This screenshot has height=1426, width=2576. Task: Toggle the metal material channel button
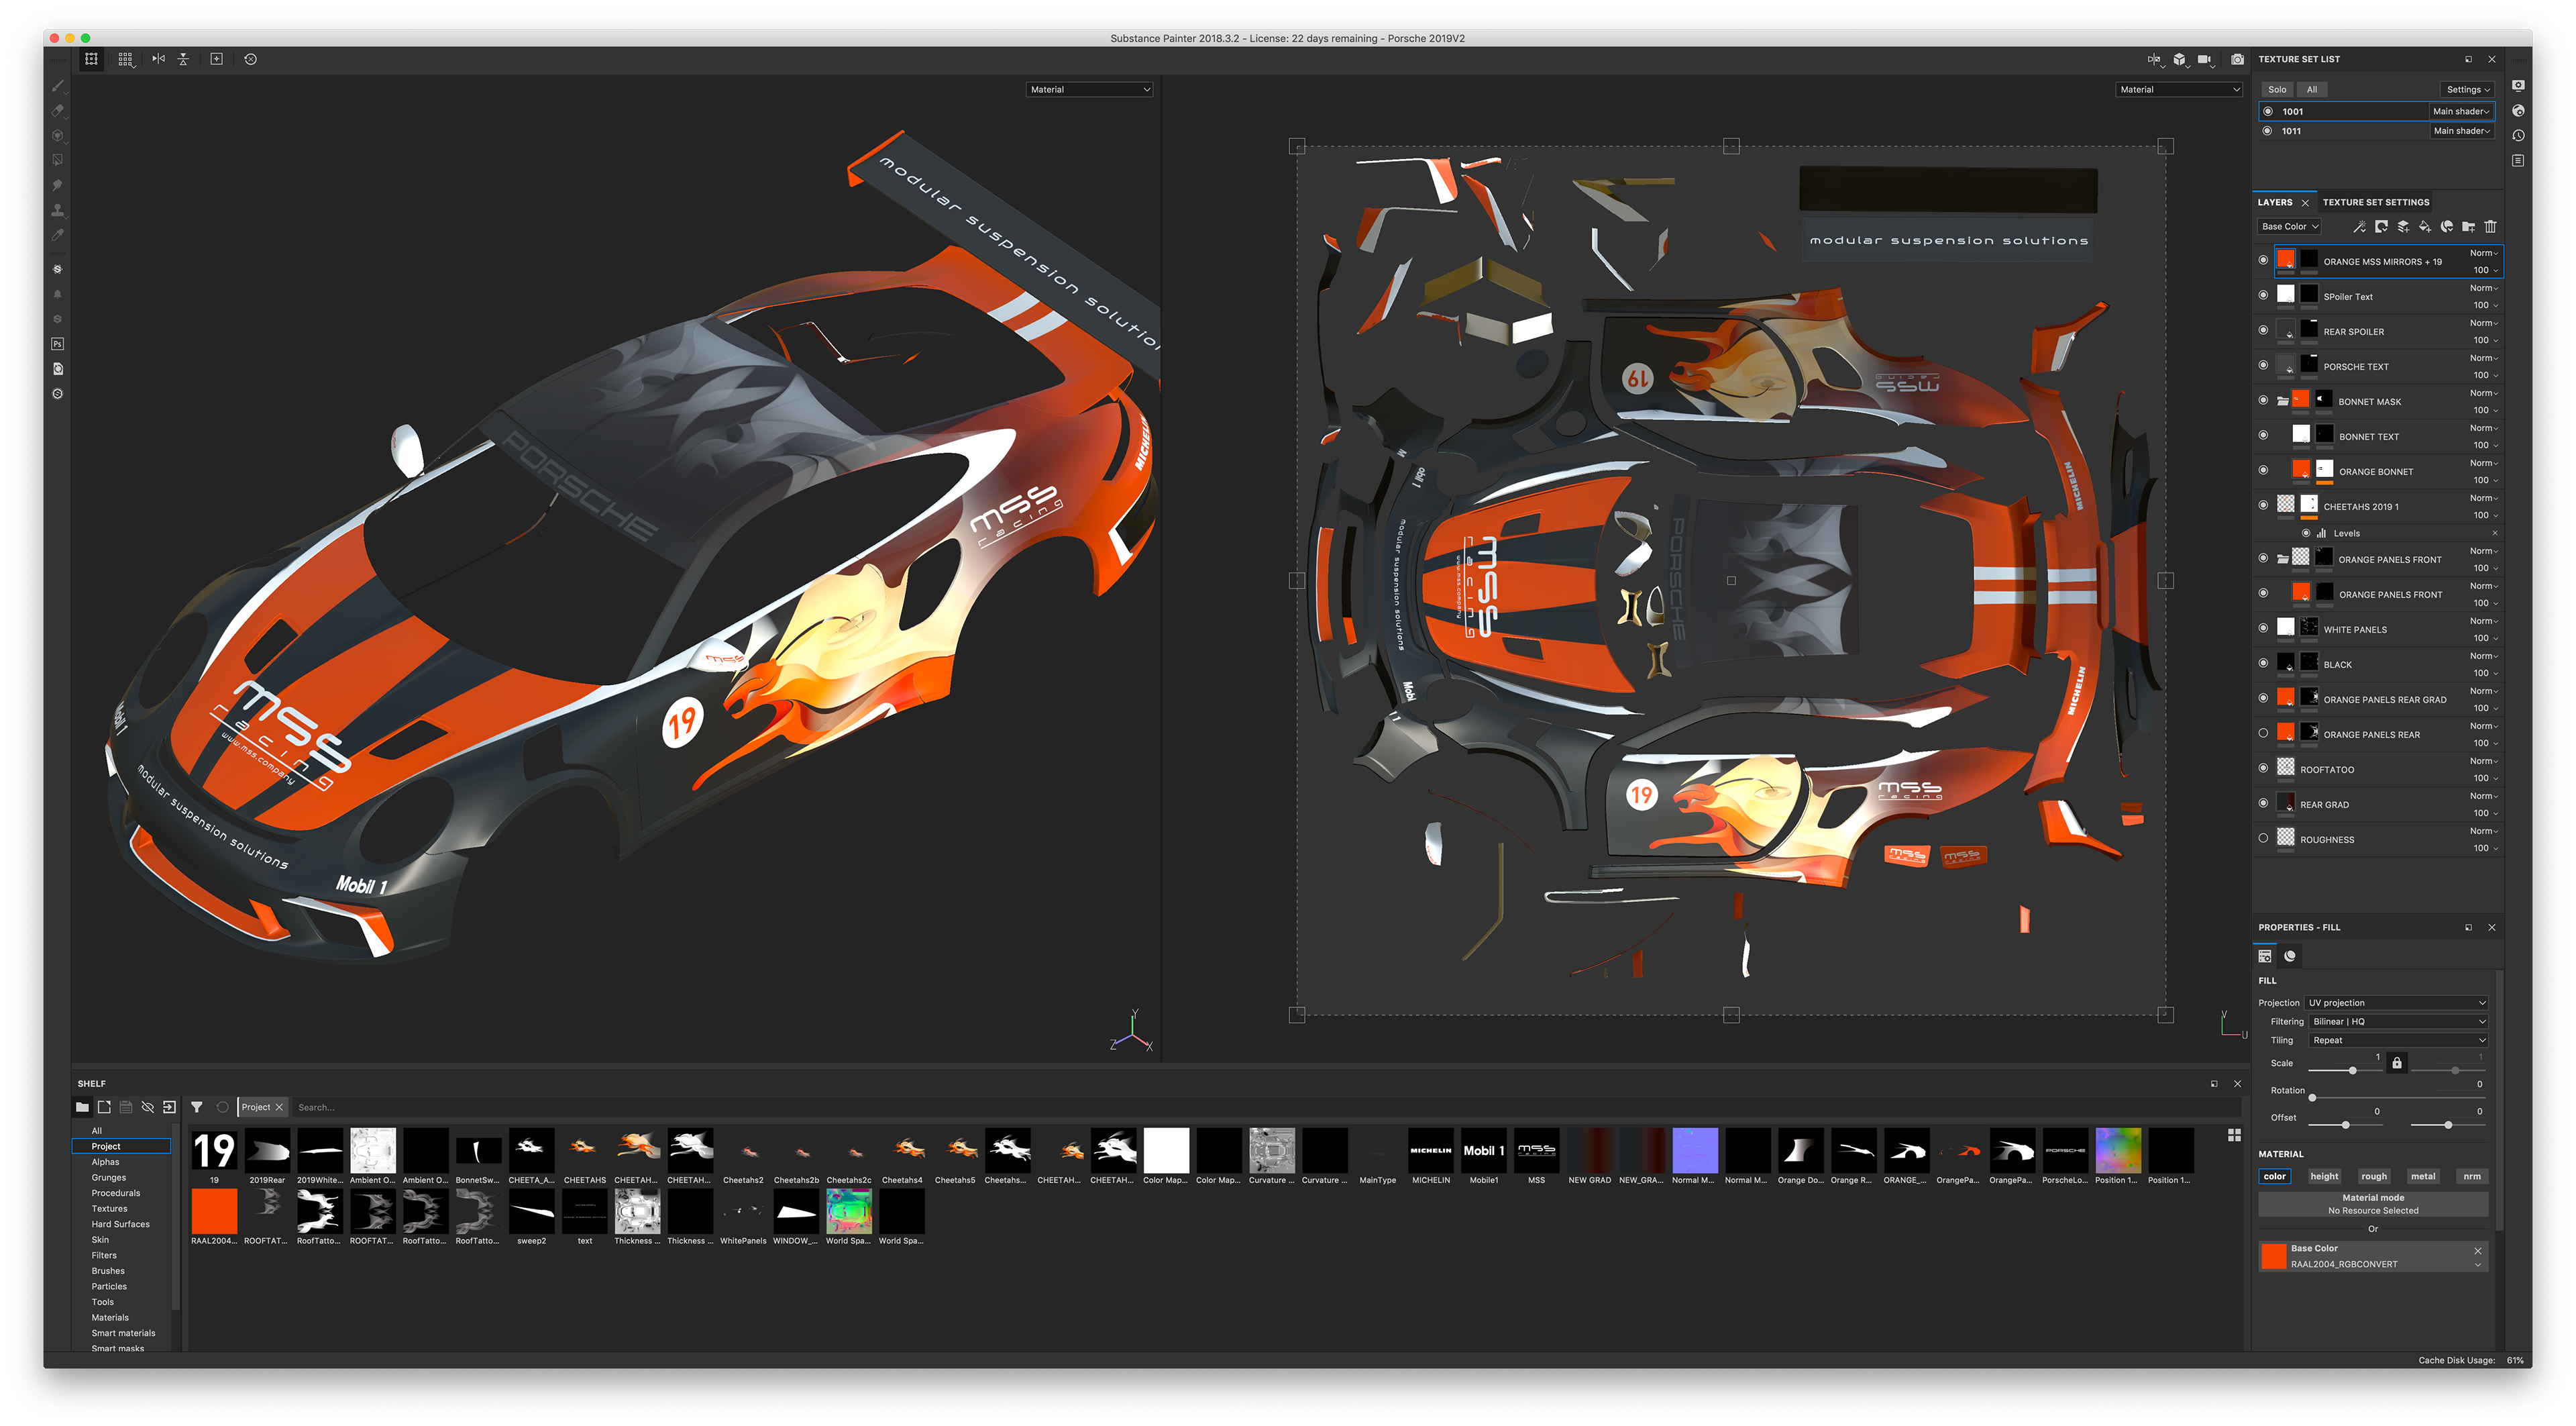pos(2423,1176)
